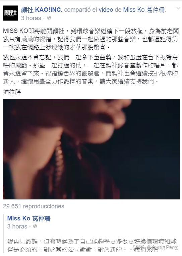
Task: Click the KAO!INC. black logo avatar
Action: [10, 13]
